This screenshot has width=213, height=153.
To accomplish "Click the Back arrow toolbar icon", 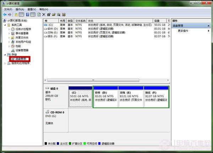I will click(x=5, y=15).
